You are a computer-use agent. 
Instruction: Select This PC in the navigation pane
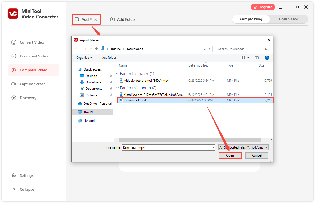(x=92, y=112)
